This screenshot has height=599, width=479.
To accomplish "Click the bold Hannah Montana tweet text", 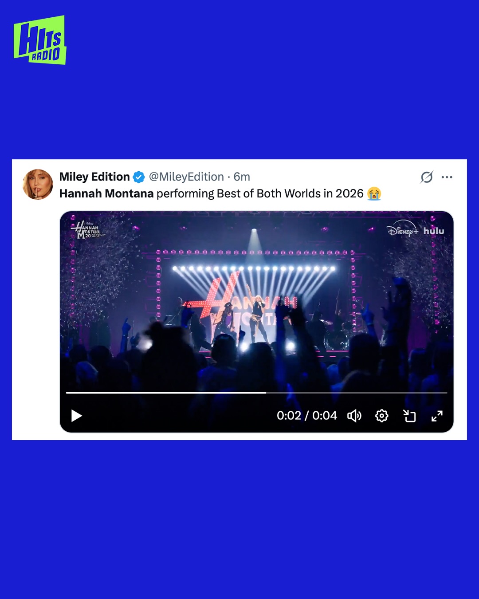I will [106, 194].
